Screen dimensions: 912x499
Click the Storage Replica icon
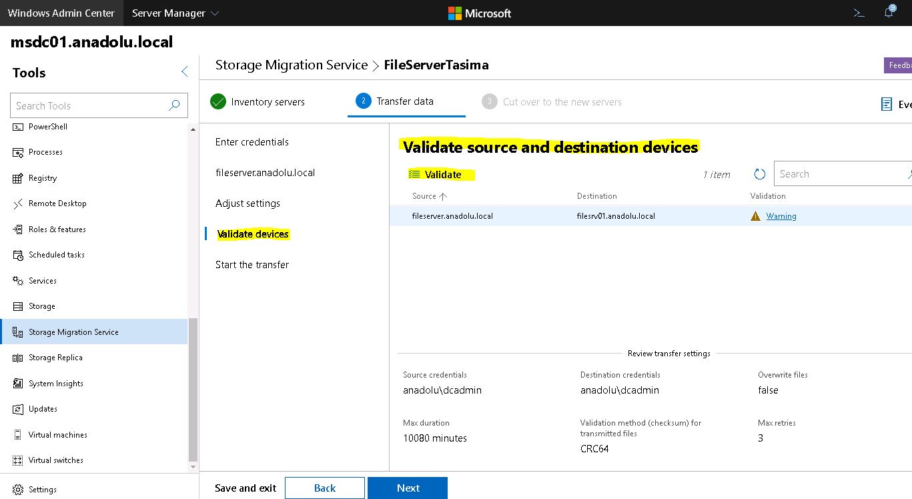click(17, 358)
